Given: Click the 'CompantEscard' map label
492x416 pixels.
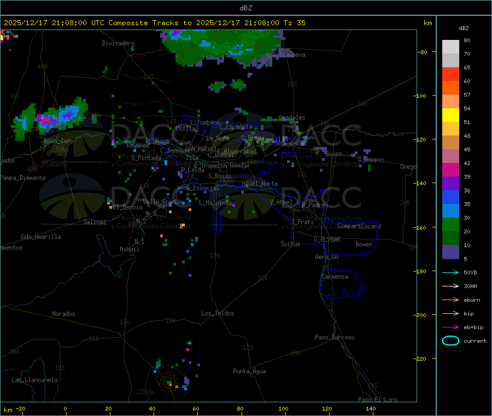Looking at the screenshot, I should click(x=359, y=226).
